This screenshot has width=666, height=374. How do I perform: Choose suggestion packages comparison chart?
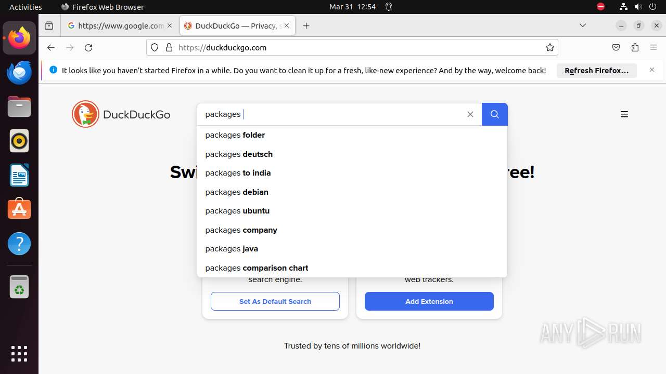[x=352, y=268]
